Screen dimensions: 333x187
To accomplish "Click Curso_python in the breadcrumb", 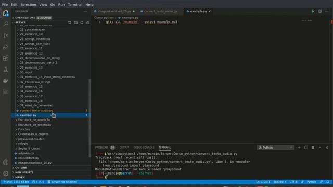I will tap(104, 18).
